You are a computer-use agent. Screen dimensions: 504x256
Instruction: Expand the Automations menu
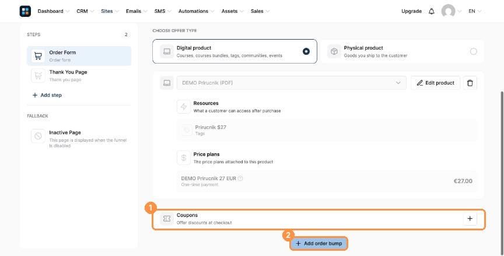point(197,11)
